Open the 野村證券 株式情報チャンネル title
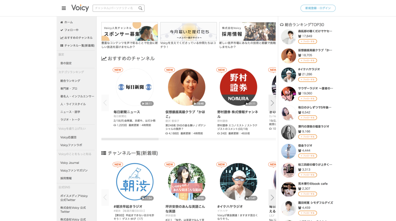Image resolution: width=396 pixels, height=221 pixels. click(238, 114)
